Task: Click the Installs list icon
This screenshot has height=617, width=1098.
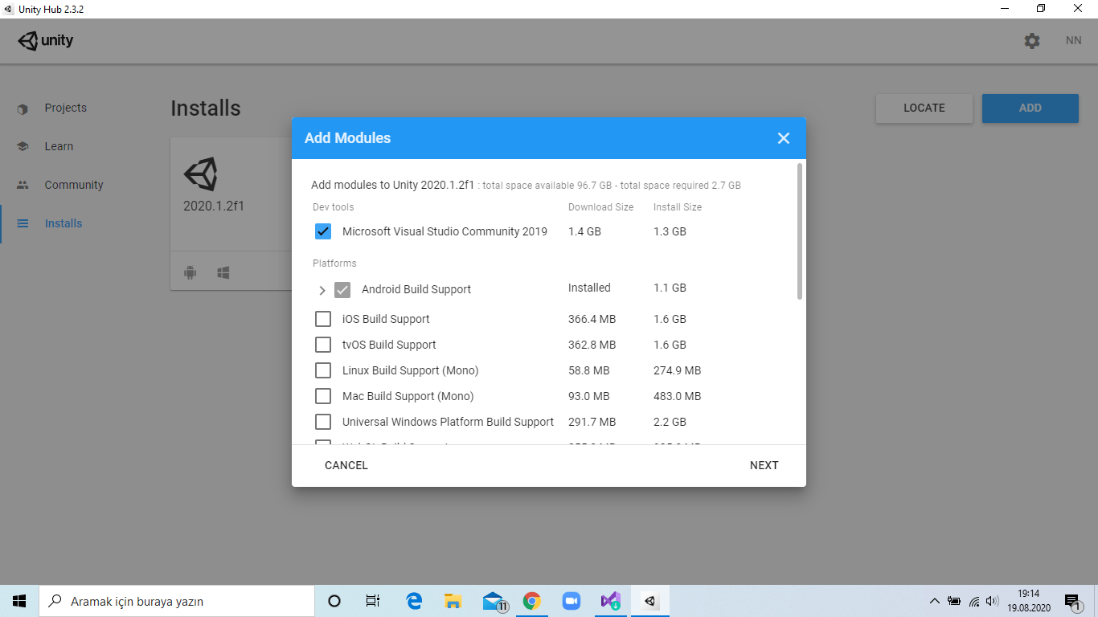Action: click(x=23, y=224)
